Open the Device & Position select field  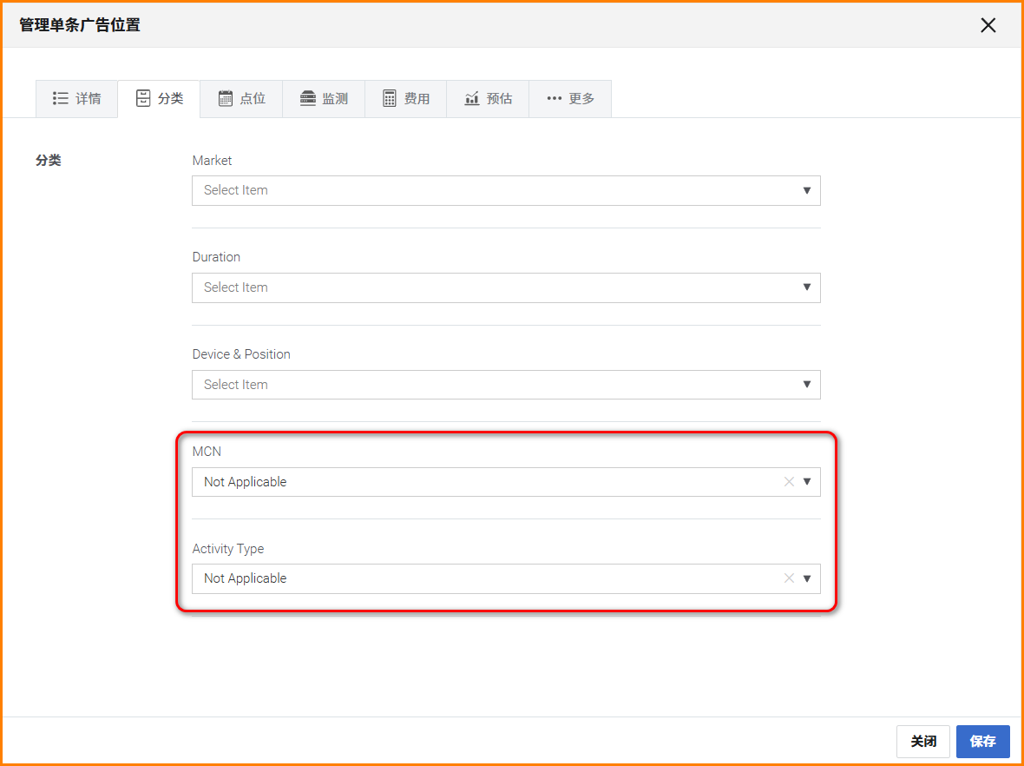[506, 385]
